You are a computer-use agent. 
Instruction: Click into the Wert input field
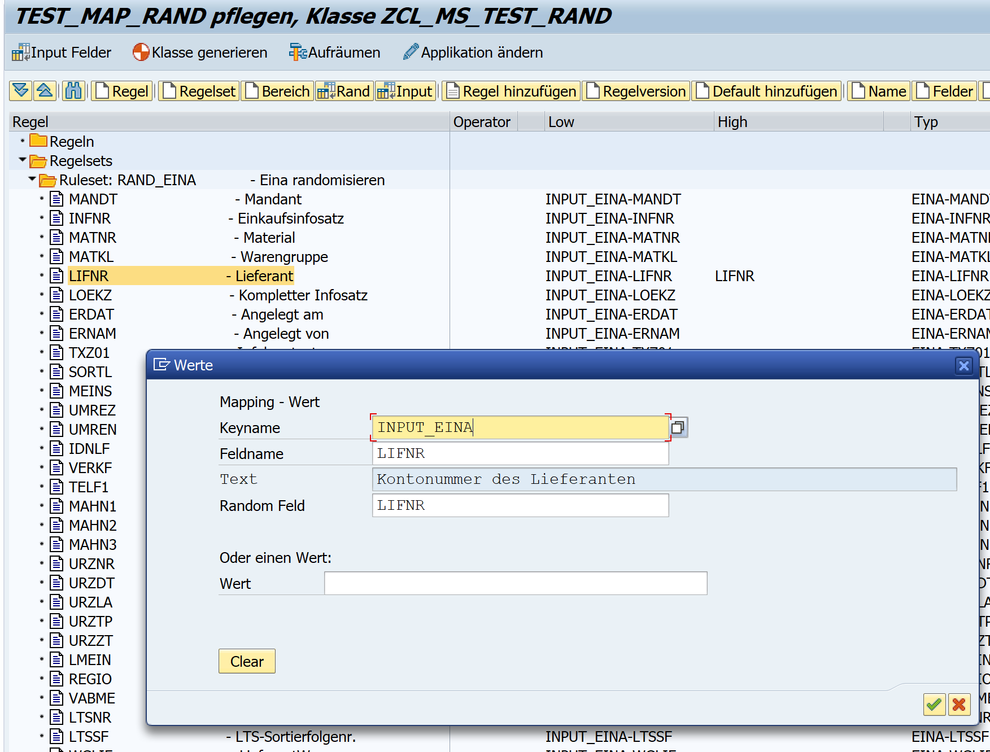(x=515, y=583)
